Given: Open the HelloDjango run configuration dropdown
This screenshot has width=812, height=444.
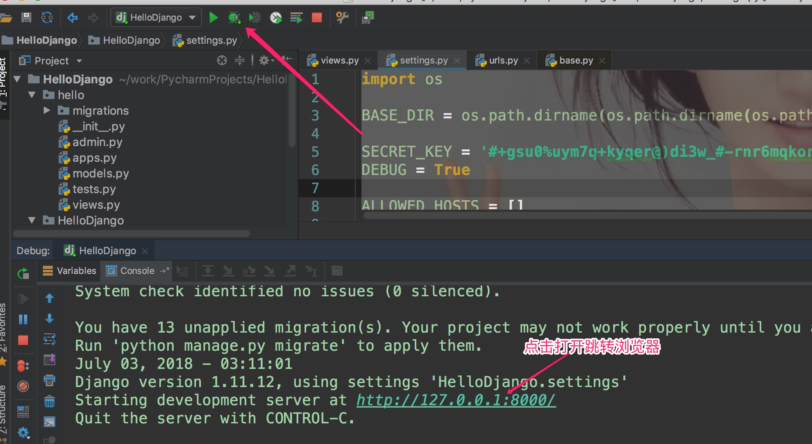Looking at the screenshot, I should (x=156, y=17).
